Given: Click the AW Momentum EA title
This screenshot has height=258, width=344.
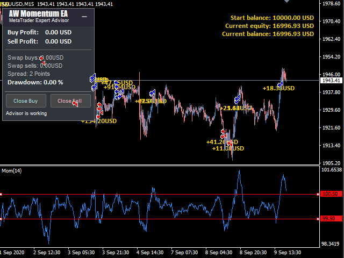Looking at the screenshot, I should click(38, 13).
